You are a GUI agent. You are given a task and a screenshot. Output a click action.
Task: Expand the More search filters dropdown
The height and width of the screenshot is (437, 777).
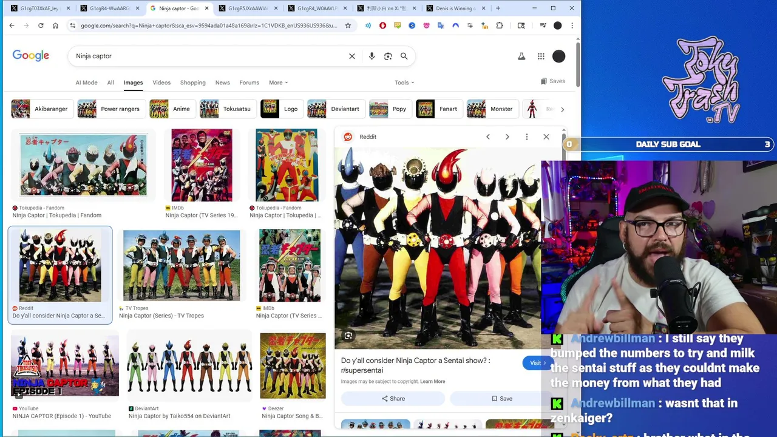279,83
